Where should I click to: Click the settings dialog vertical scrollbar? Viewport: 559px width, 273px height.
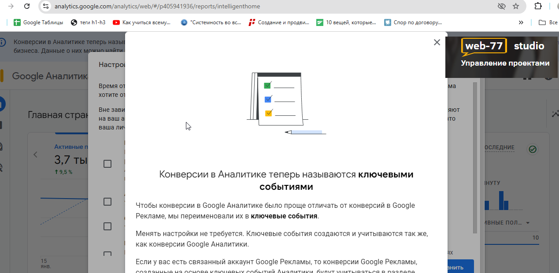(x=475, y=157)
